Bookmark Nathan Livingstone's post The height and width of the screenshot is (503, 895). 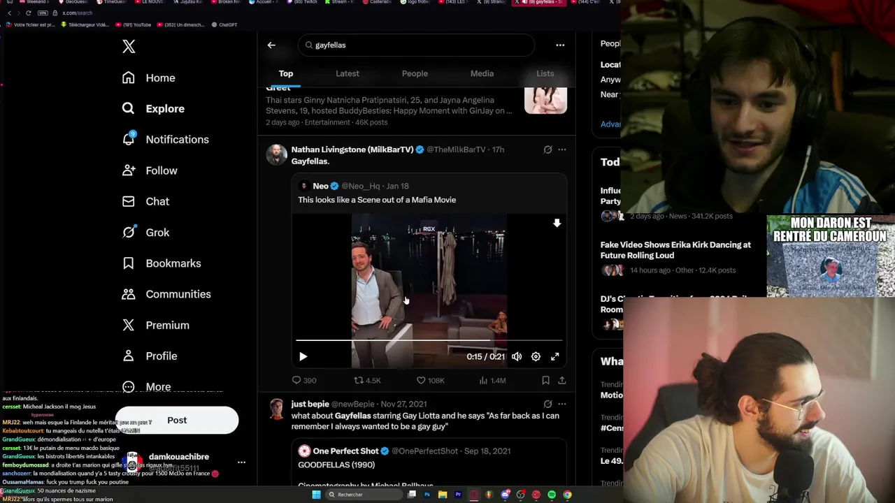(545, 380)
